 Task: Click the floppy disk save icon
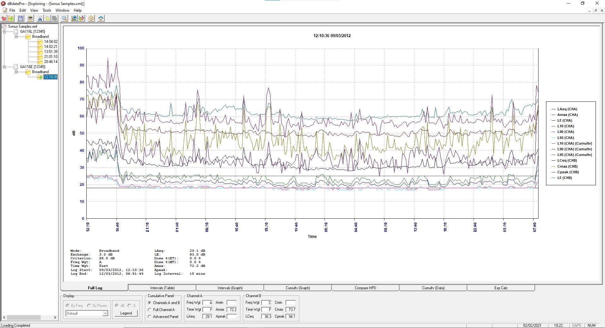tap(20, 18)
